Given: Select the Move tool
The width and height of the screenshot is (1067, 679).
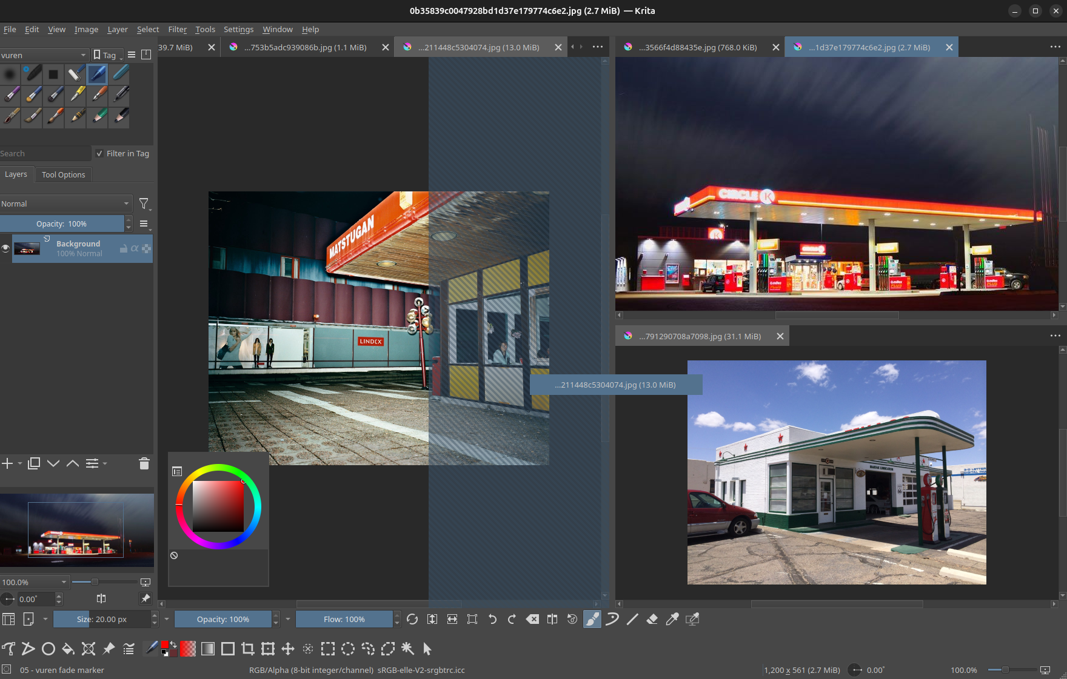Looking at the screenshot, I should [288, 649].
